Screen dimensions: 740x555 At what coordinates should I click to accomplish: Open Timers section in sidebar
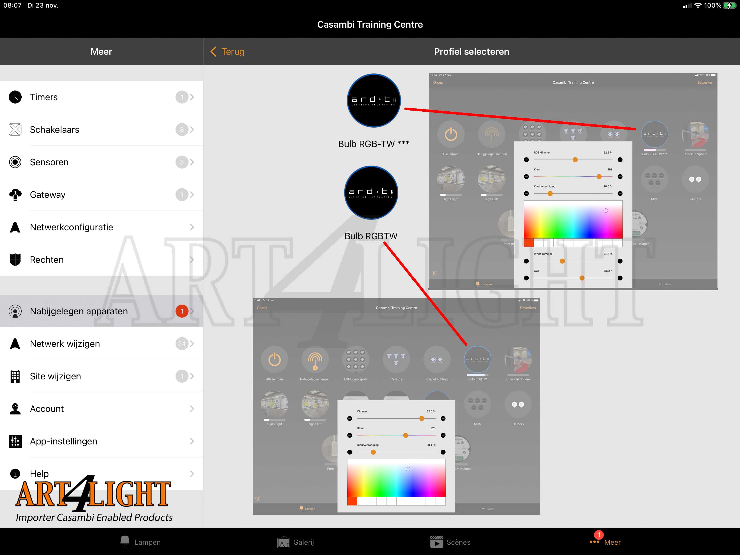pyautogui.click(x=101, y=97)
